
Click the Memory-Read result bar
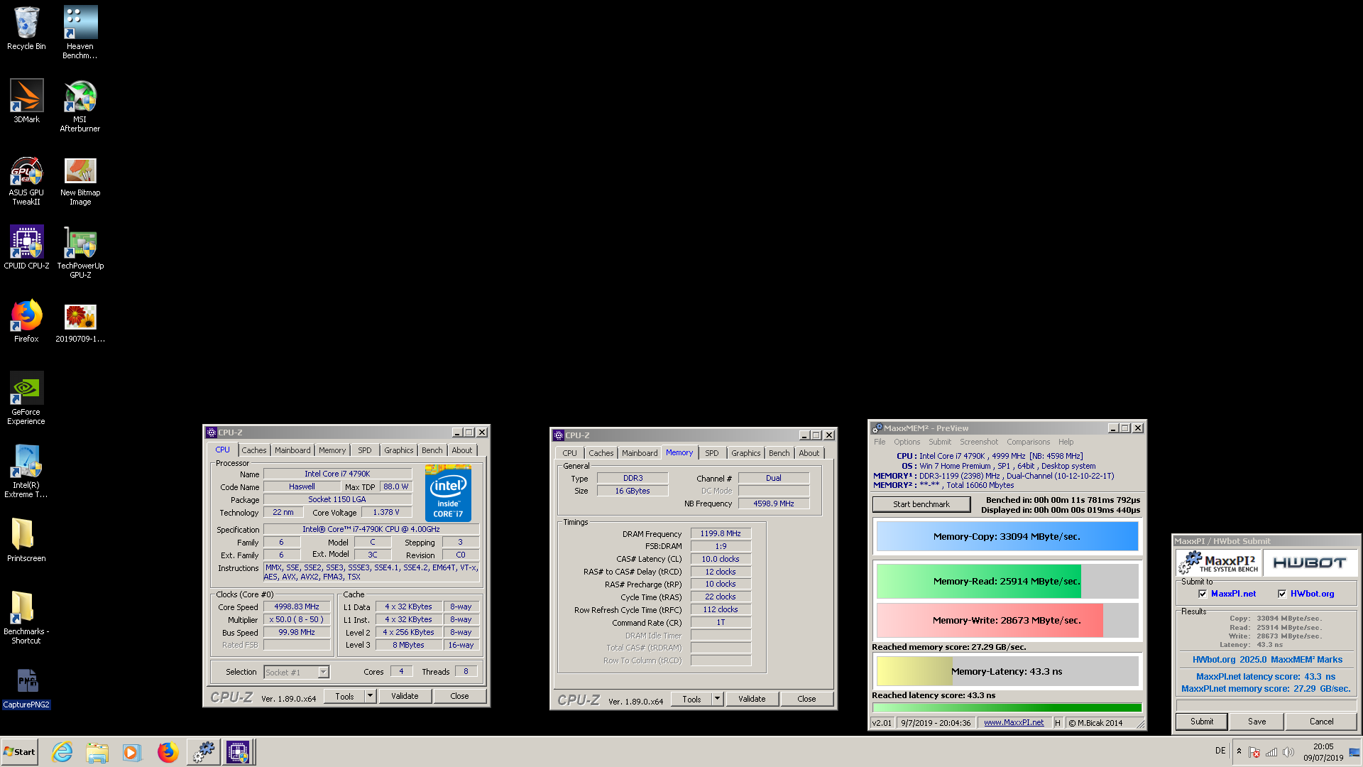[x=1007, y=582]
